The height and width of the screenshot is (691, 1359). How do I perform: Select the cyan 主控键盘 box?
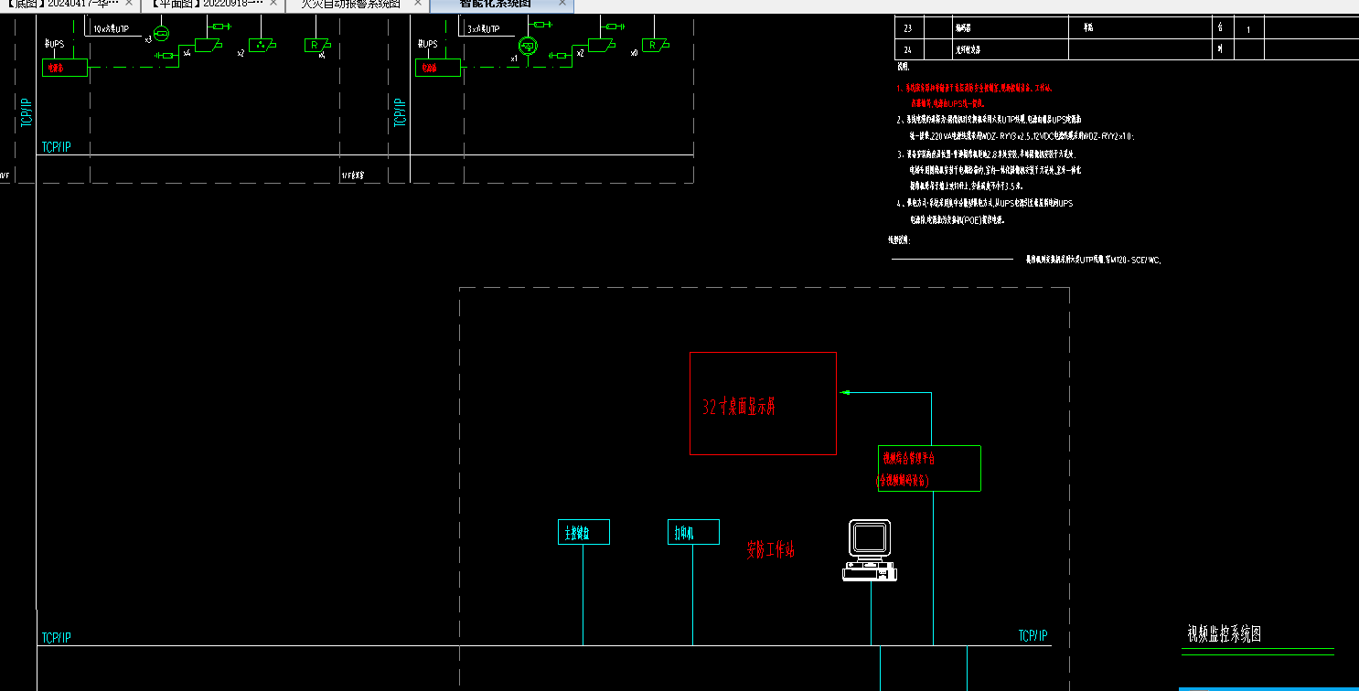(x=583, y=532)
